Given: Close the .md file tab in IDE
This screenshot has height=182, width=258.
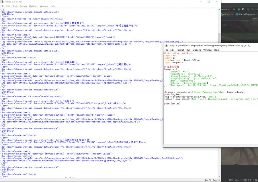Looking at the screenshot, I should pos(232,14).
